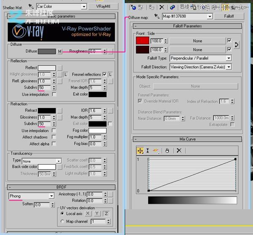Collapse the Mix Curve rollout header
This screenshot has height=235, width=253.
click(x=187, y=139)
